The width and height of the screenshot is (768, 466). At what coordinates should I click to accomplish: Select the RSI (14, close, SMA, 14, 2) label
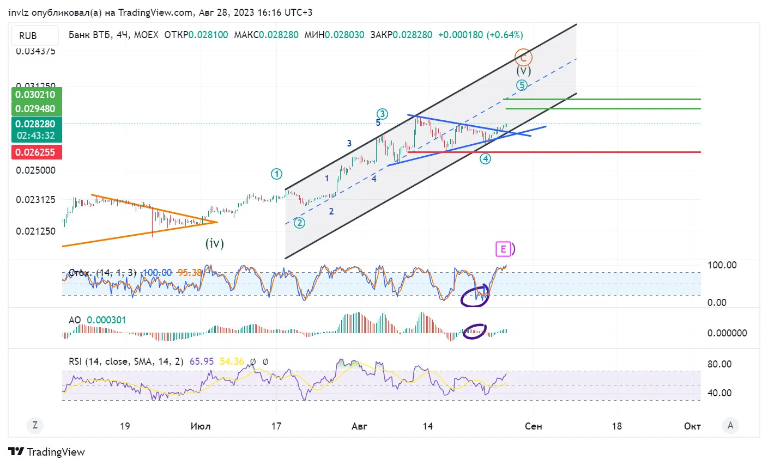[126, 361]
